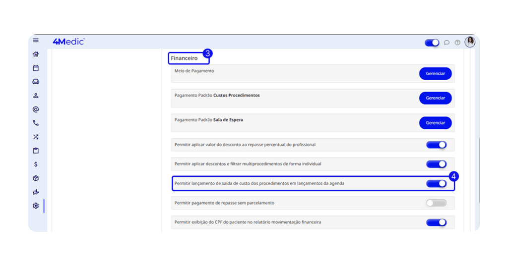The height and width of the screenshot is (266, 508).
Task: Click the help question mark icon
Action: pyautogui.click(x=457, y=43)
